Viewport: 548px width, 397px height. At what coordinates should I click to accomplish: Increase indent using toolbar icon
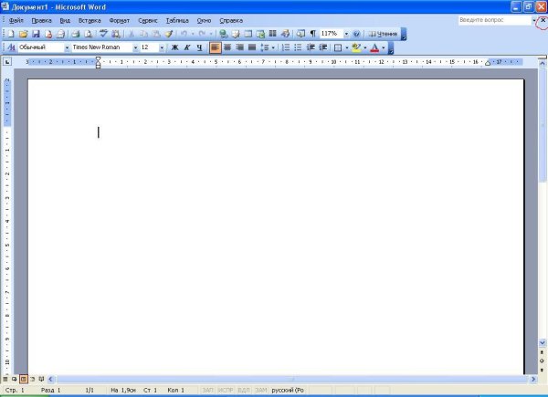click(323, 47)
